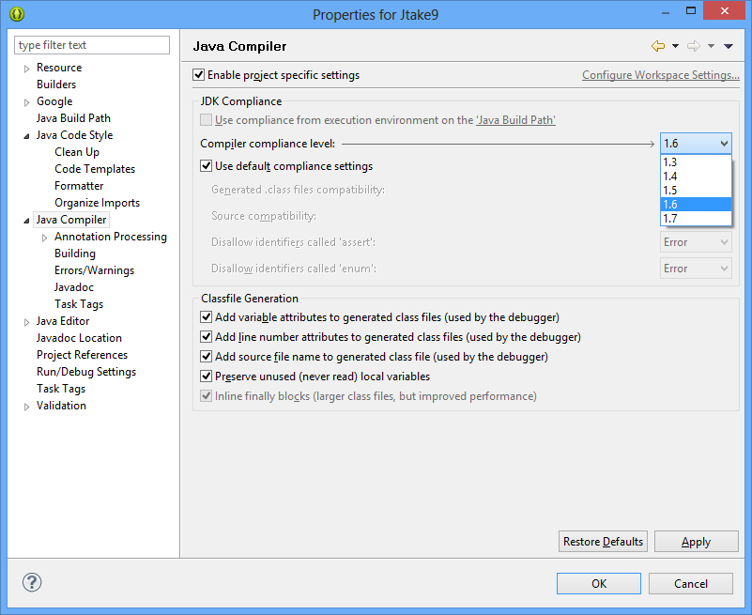The height and width of the screenshot is (615, 752).
Task: Expand the Resource tree node
Action: pyautogui.click(x=27, y=69)
